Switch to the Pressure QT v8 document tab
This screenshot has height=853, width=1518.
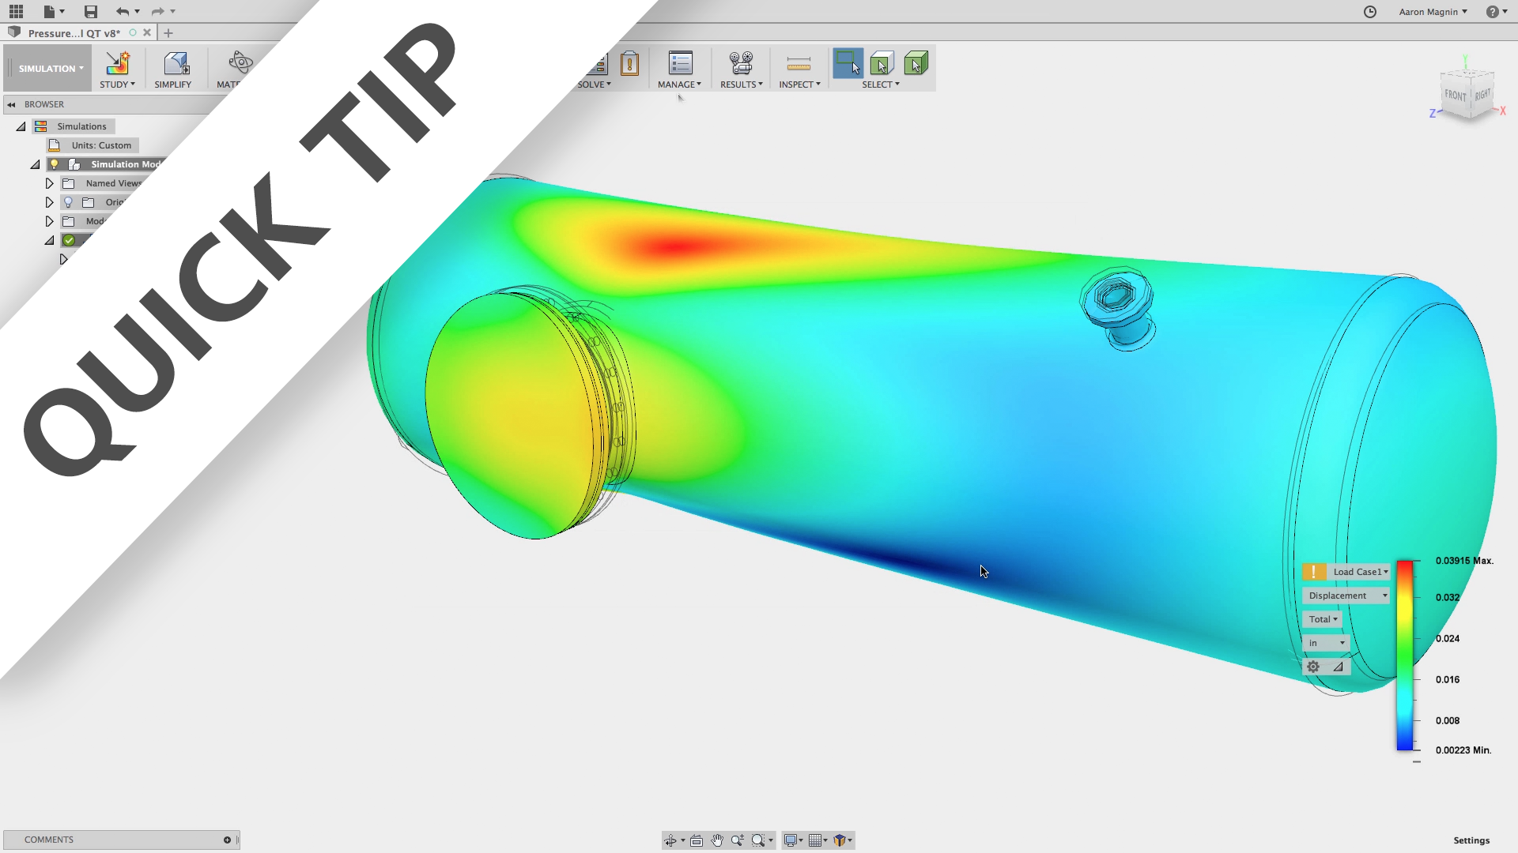click(x=74, y=33)
